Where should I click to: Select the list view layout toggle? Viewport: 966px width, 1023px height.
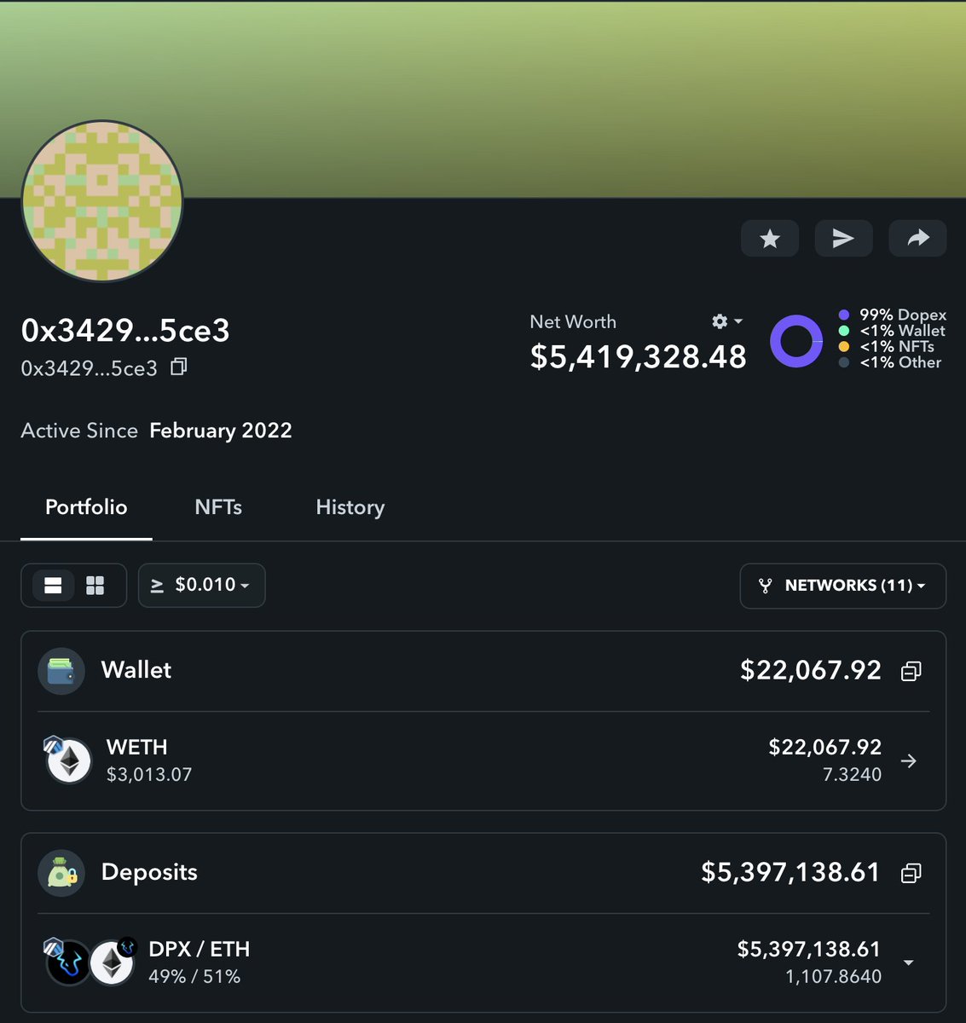point(53,586)
